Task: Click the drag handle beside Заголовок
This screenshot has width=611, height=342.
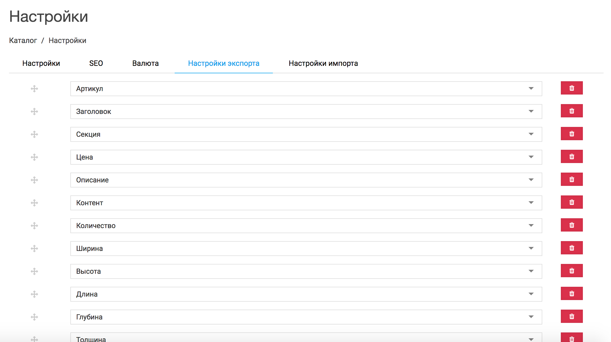Action: [34, 112]
